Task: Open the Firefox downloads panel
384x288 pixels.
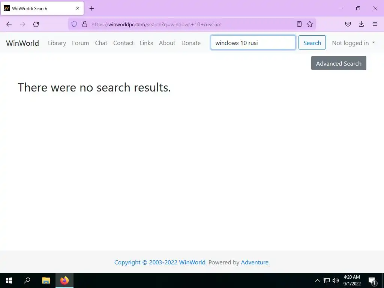Action: point(361,24)
